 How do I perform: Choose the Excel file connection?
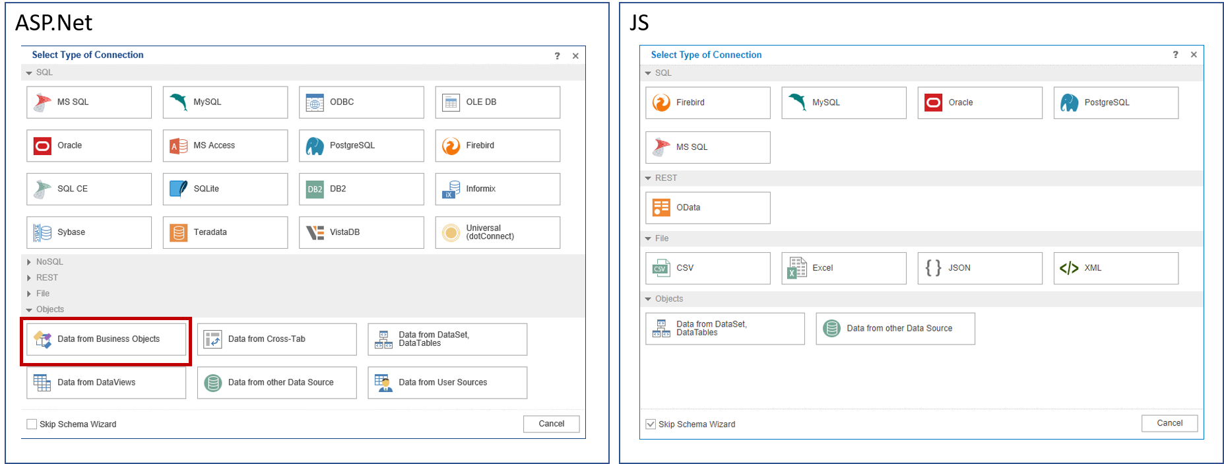pos(844,268)
